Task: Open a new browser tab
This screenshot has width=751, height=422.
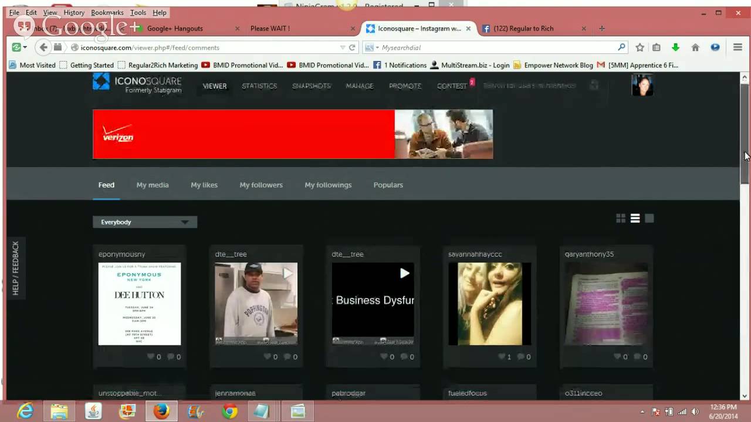Action: (x=602, y=28)
